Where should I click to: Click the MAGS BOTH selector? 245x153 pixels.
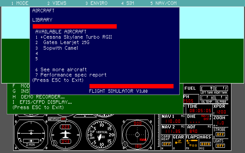point(205,144)
